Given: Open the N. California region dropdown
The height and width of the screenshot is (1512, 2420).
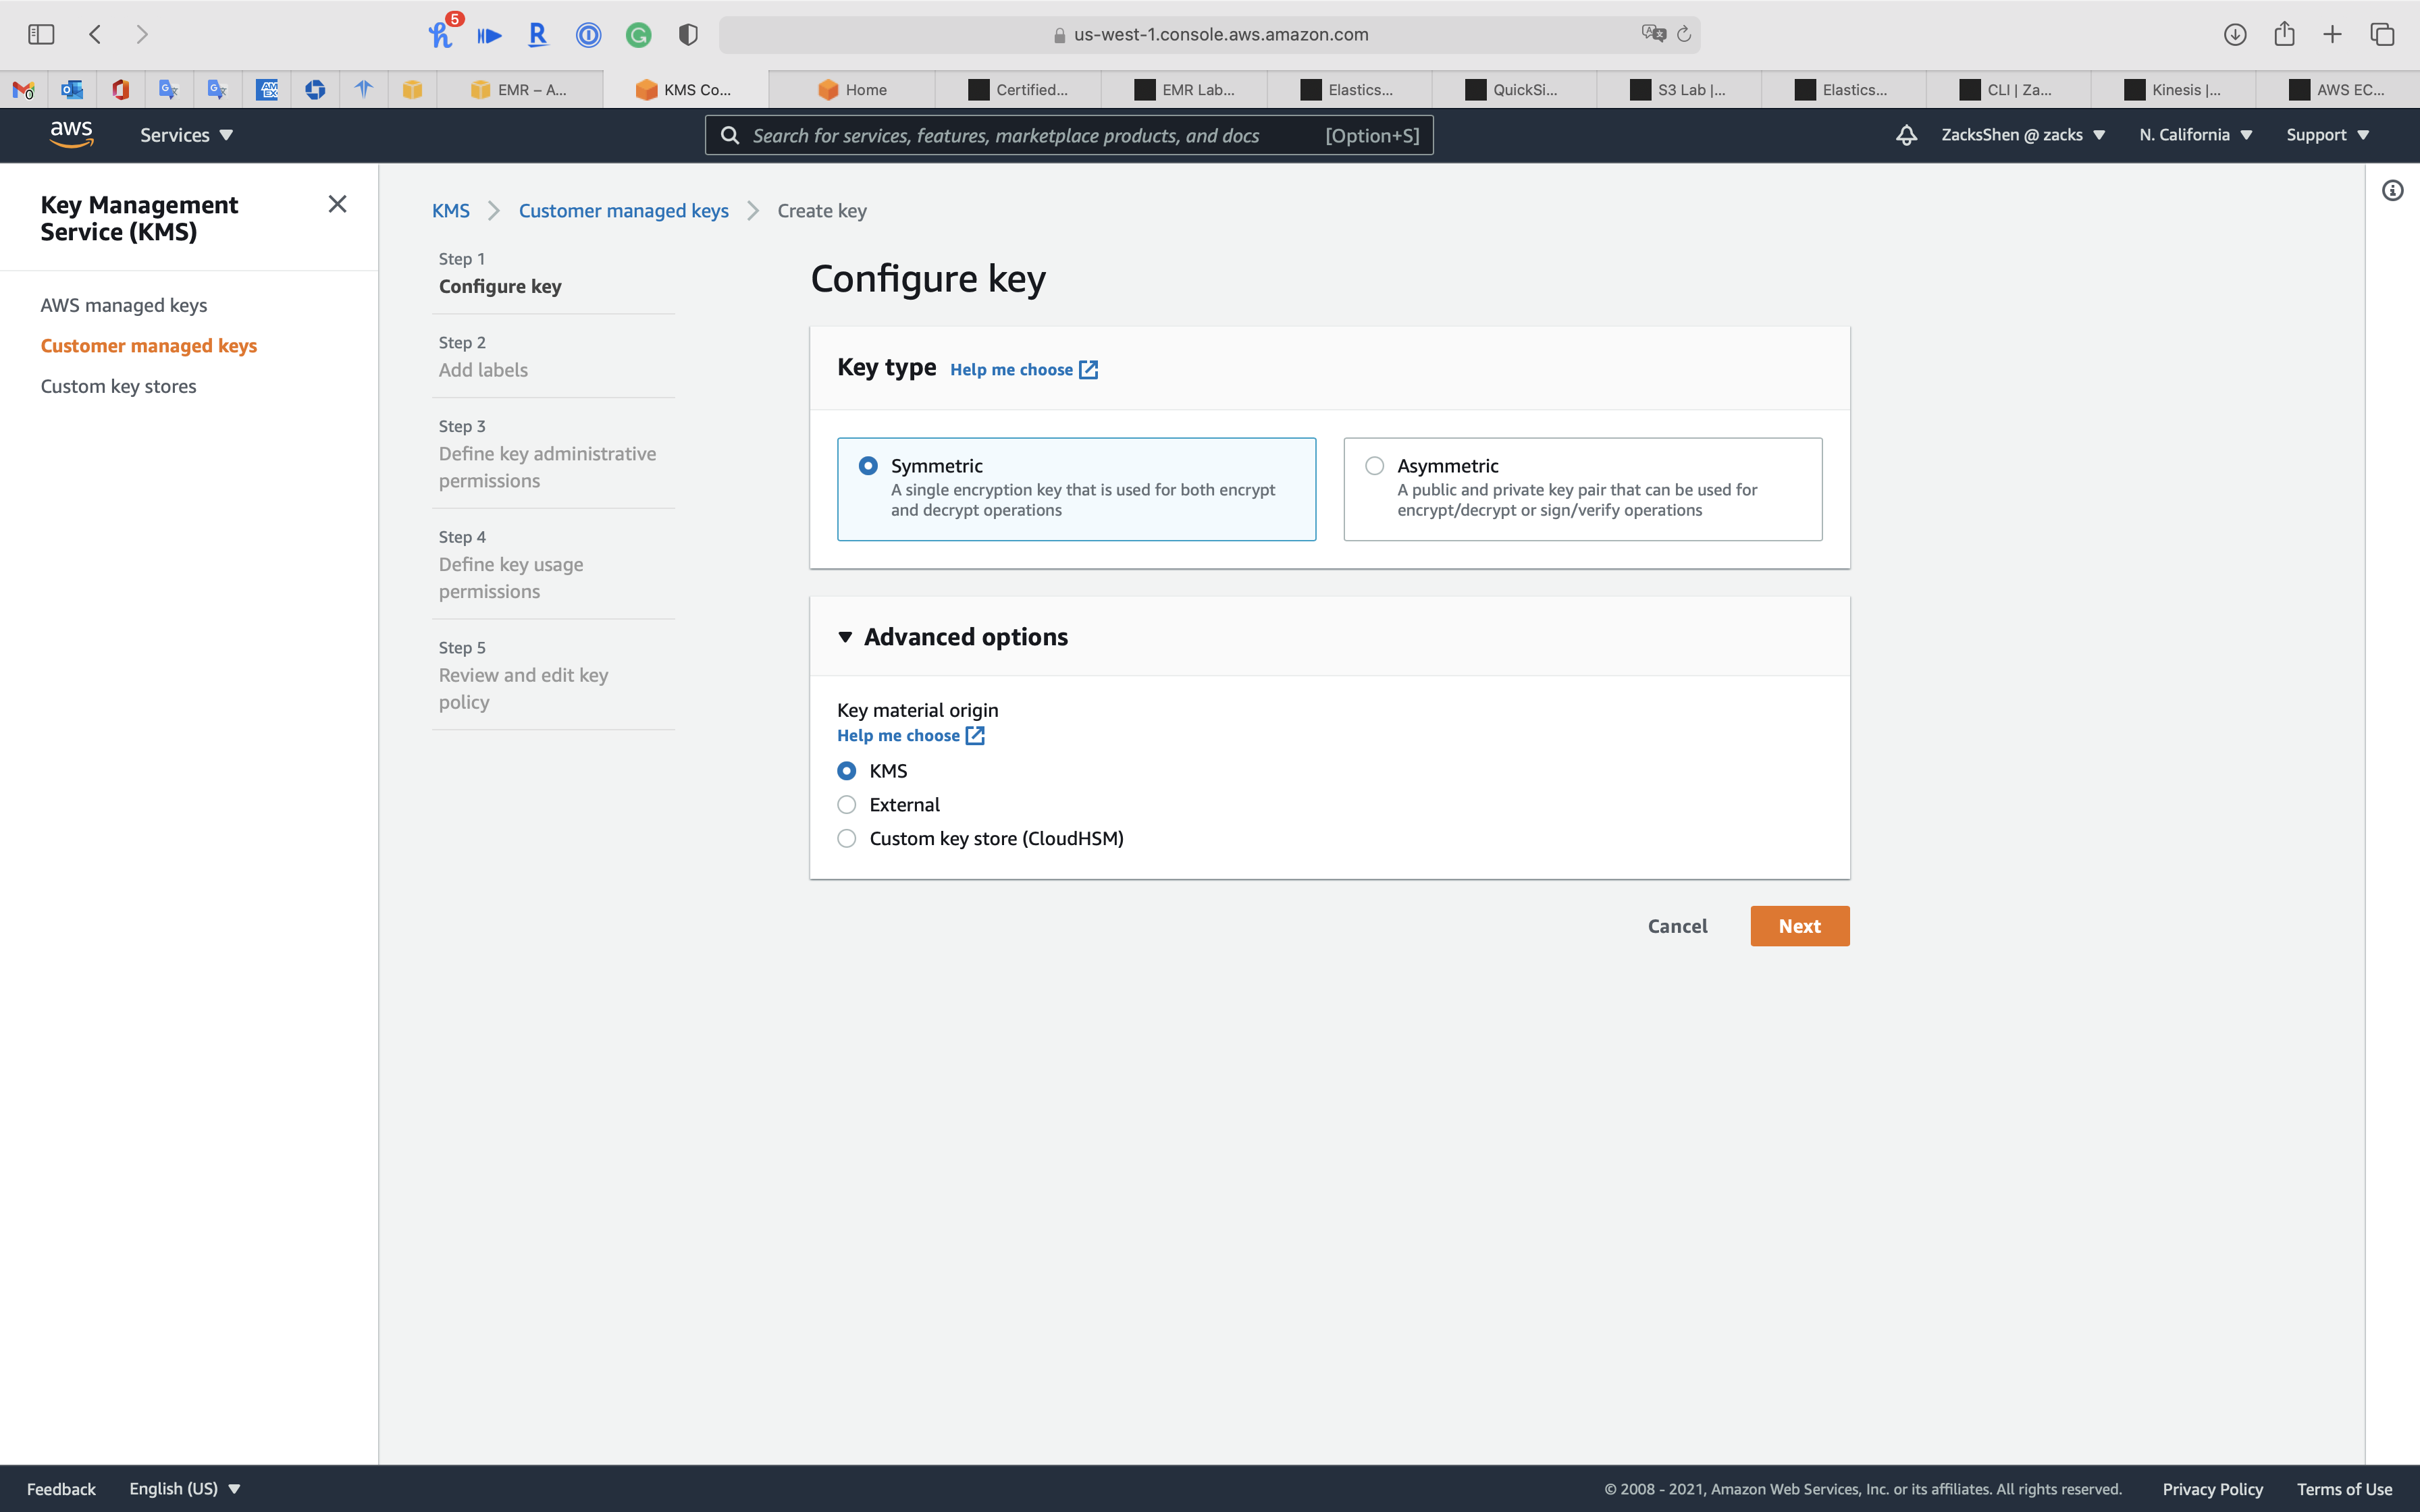Looking at the screenshot, I should [x=2195, y=135].
